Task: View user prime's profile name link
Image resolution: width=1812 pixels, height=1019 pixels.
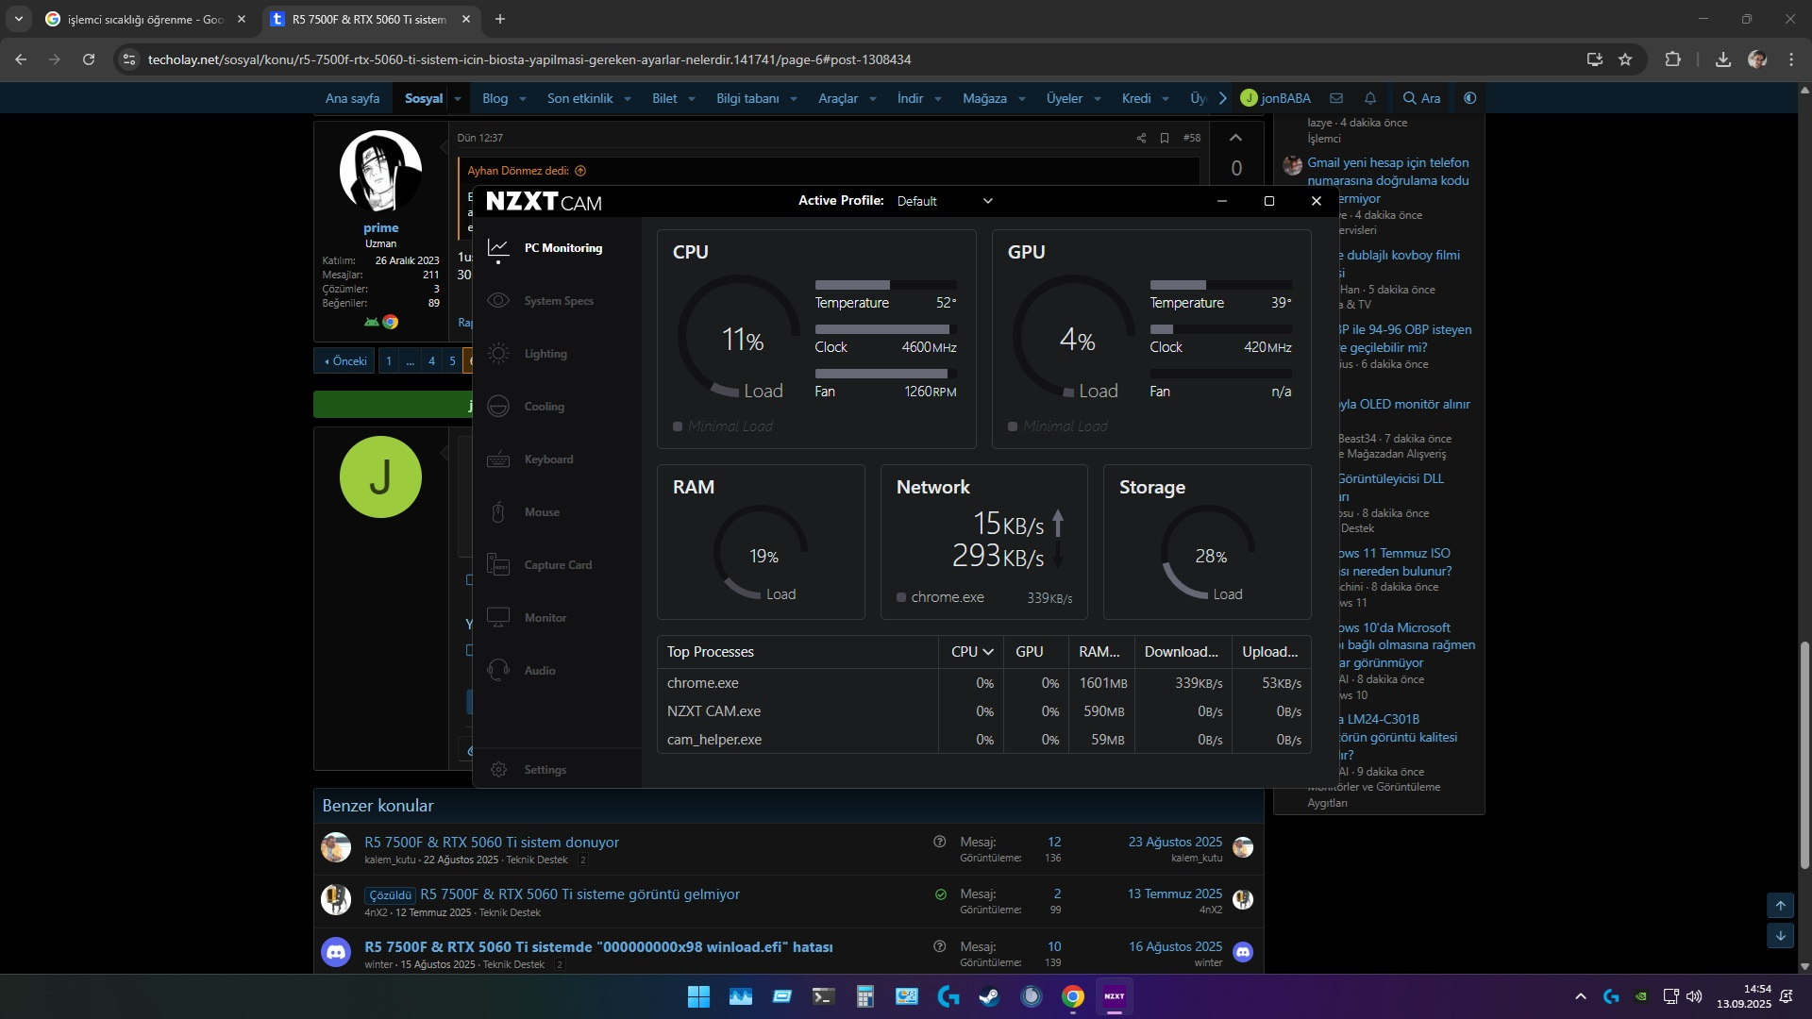Action: [x=380, y=227]
